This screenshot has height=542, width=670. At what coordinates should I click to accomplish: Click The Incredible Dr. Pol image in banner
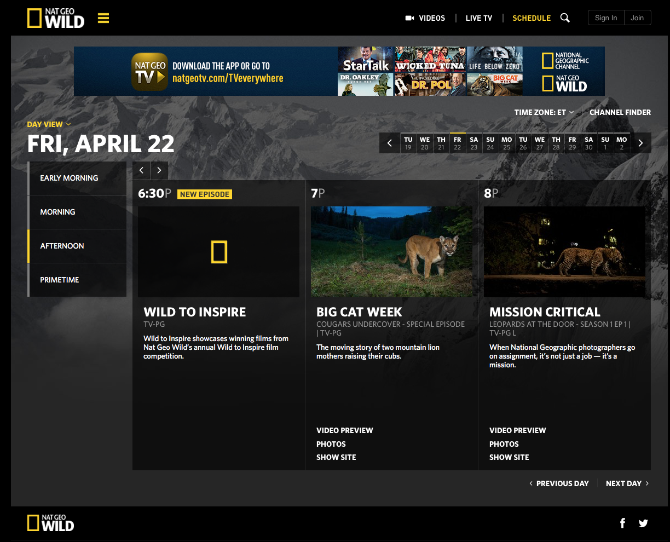tap(431, 84)
